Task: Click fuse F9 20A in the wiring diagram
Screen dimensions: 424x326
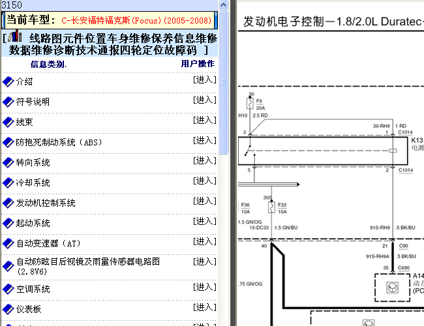Action: point(250,103)
